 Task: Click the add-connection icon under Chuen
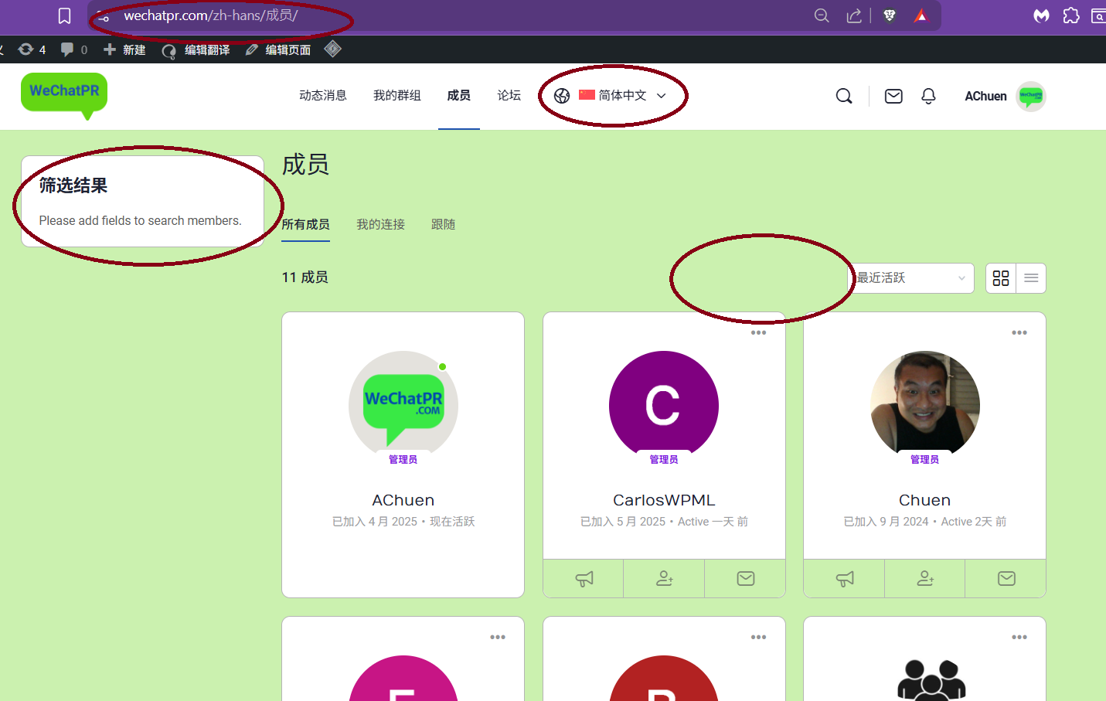click(924, 579)
